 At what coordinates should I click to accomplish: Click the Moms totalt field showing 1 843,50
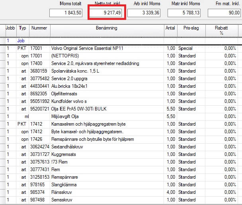pos(66,13)
